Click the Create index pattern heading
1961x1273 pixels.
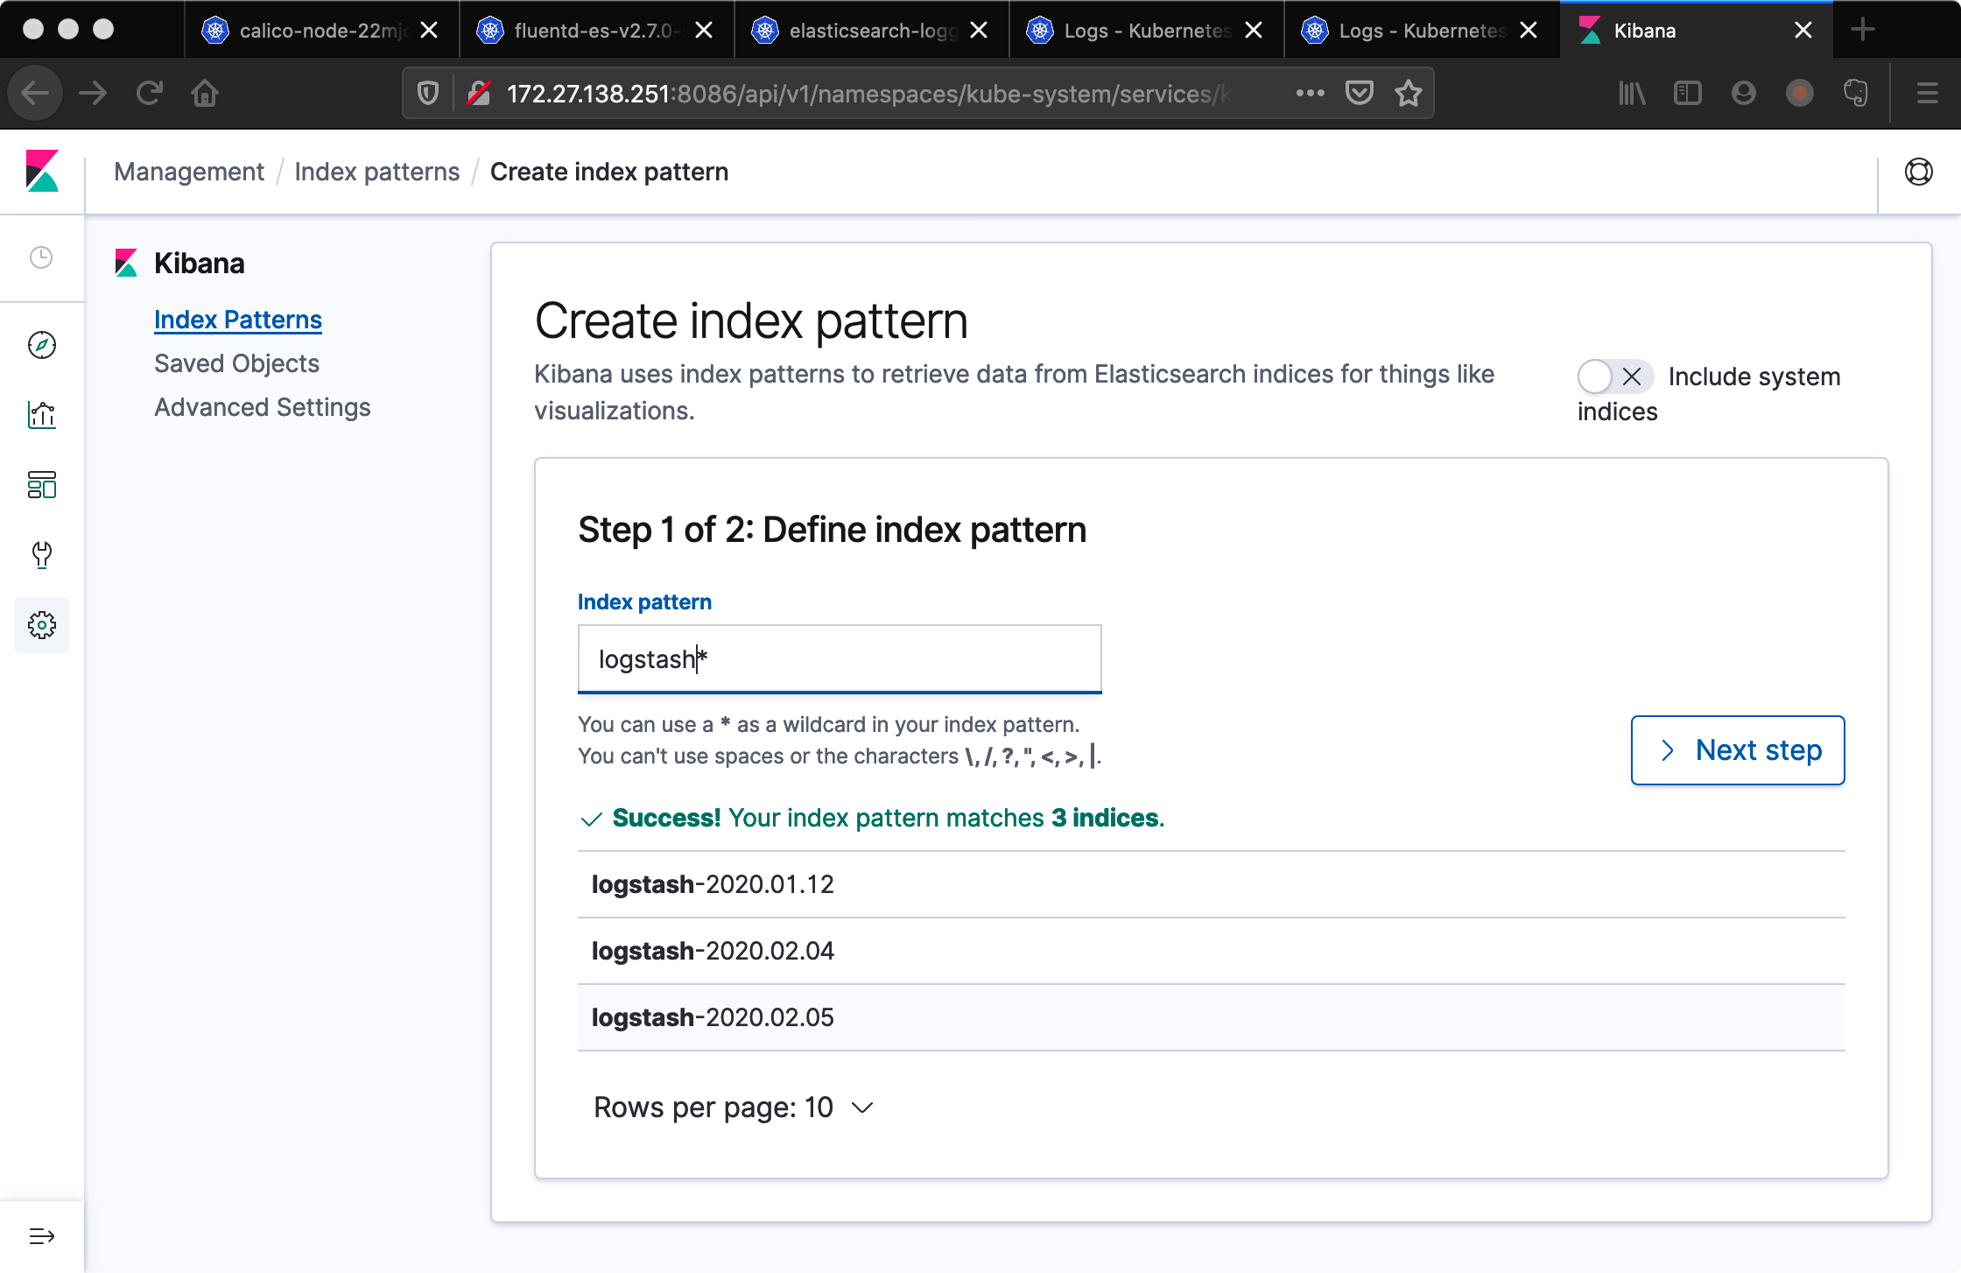(x=751, y=320)
